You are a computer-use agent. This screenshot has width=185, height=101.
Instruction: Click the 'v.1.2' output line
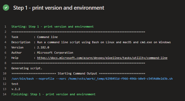click(16, 89)
